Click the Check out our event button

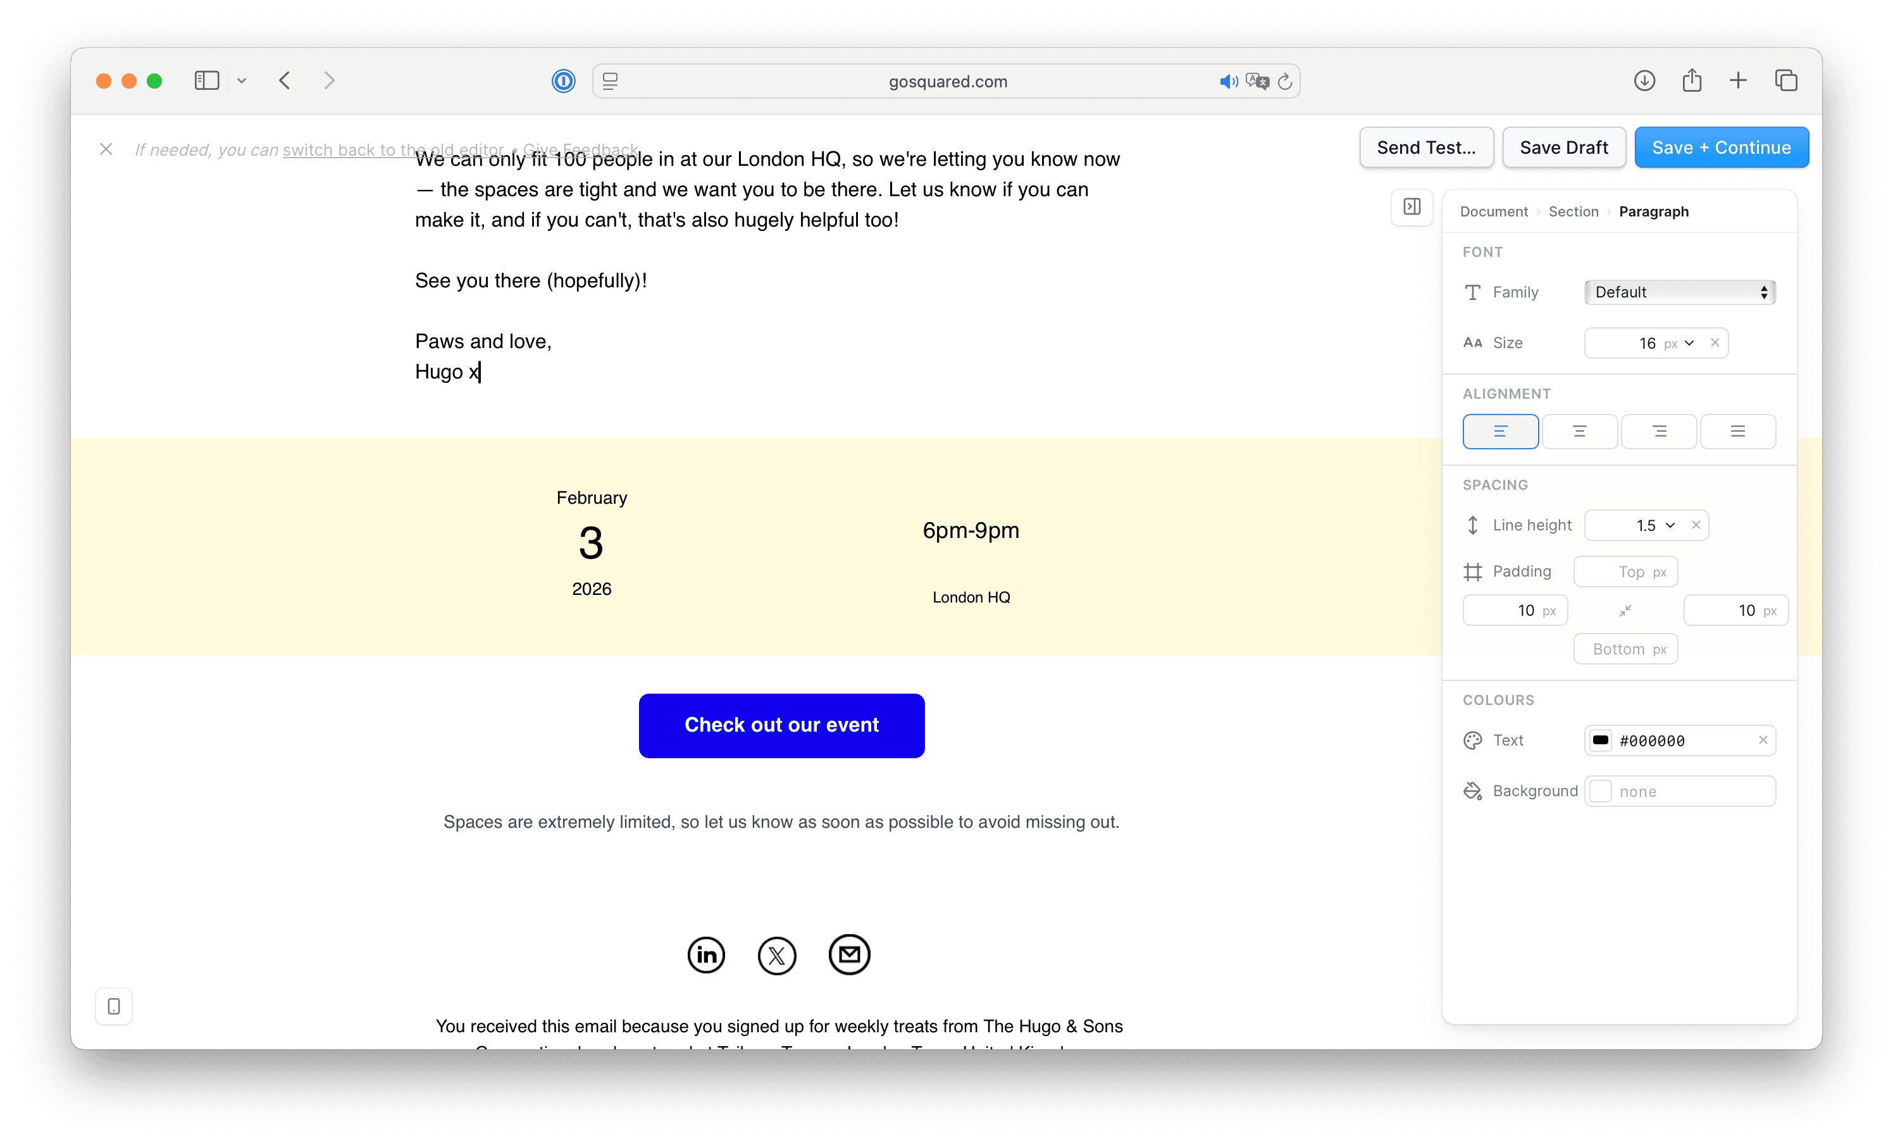pos(781,726)
